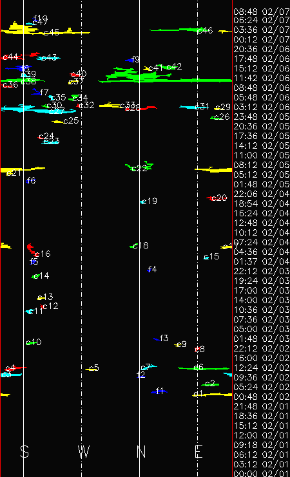The width and height of the screenshot is (290, 477).
Task: Click the c18 event label
Action: pos(140,245)
